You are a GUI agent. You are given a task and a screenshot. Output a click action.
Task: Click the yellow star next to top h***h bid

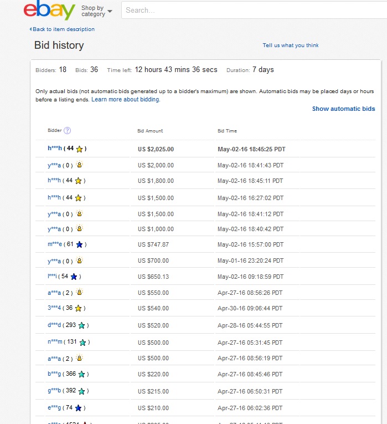(79, 149)
